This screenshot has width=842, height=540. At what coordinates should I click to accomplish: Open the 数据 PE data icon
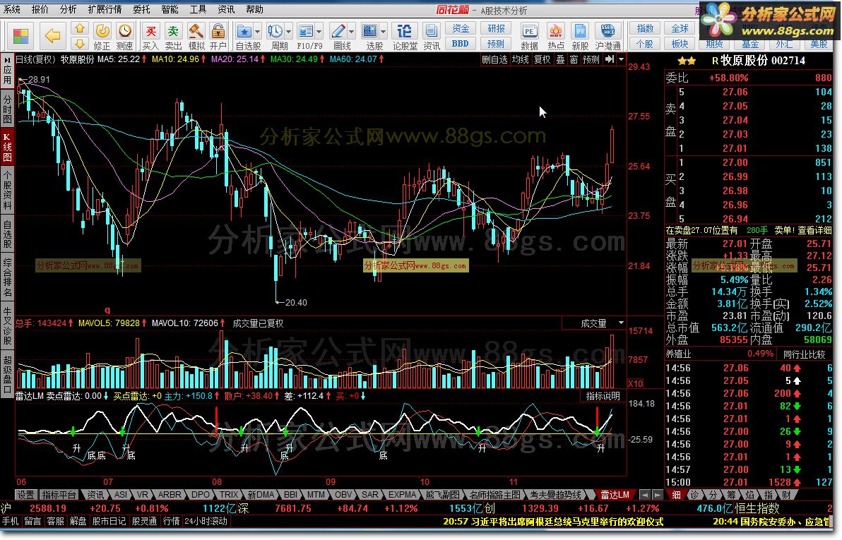530,37
